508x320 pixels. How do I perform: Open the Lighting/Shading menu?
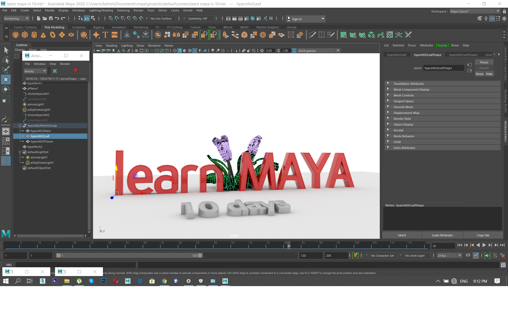pyautogui.click(x=101, y=10)
